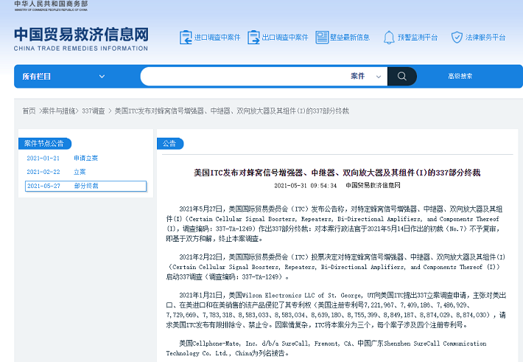Click the shield legal services icon
Screen dimensions: 523x362
(457, 37)
